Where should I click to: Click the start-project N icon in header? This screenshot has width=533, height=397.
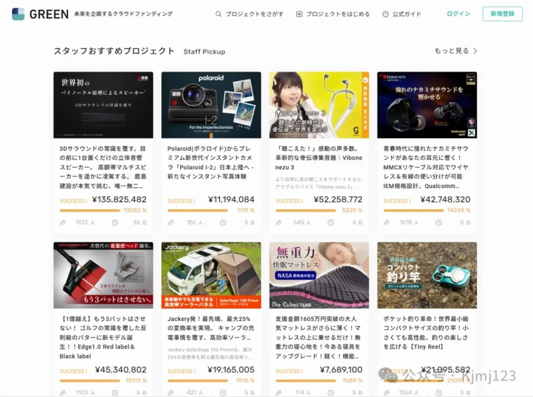click(x=299, y=14)
